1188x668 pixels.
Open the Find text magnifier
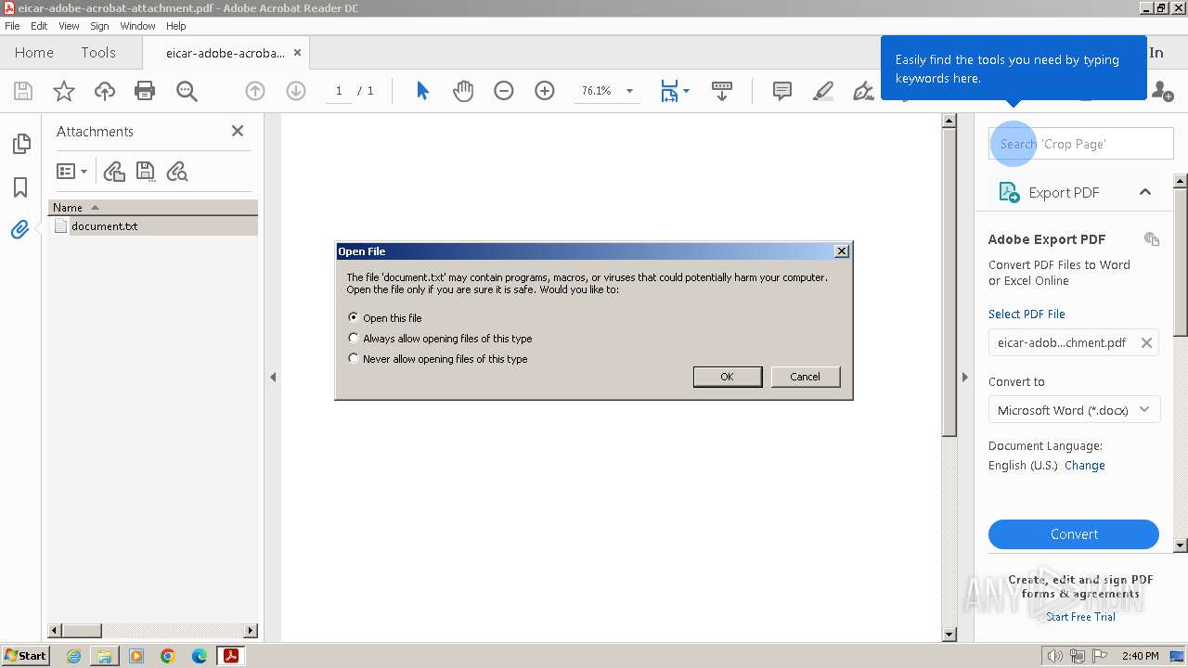point(187,91)
